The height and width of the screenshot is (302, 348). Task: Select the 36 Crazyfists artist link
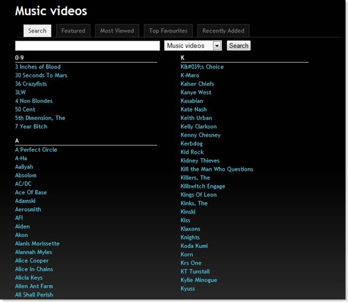(x=31, y=84)
